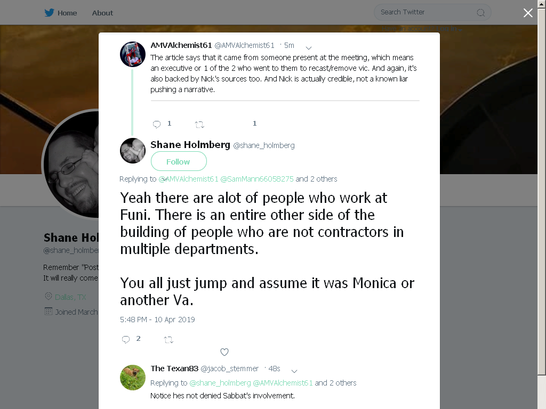Click the Twitter bird logo
Screen dimensions: 546x409
(x=49, y=13)
